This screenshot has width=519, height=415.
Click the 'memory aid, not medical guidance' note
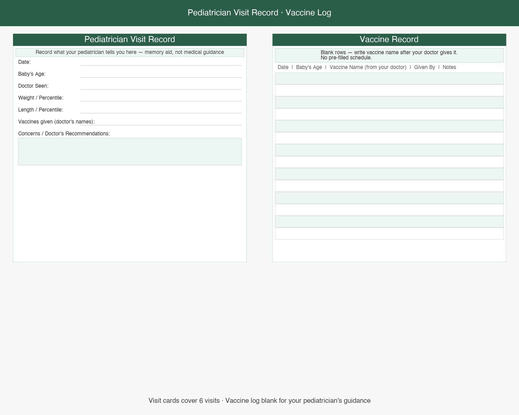130,52
